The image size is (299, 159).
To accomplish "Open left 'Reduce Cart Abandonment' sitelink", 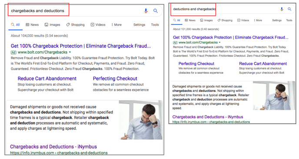I will pyautogui.click(x=47, y=78).
